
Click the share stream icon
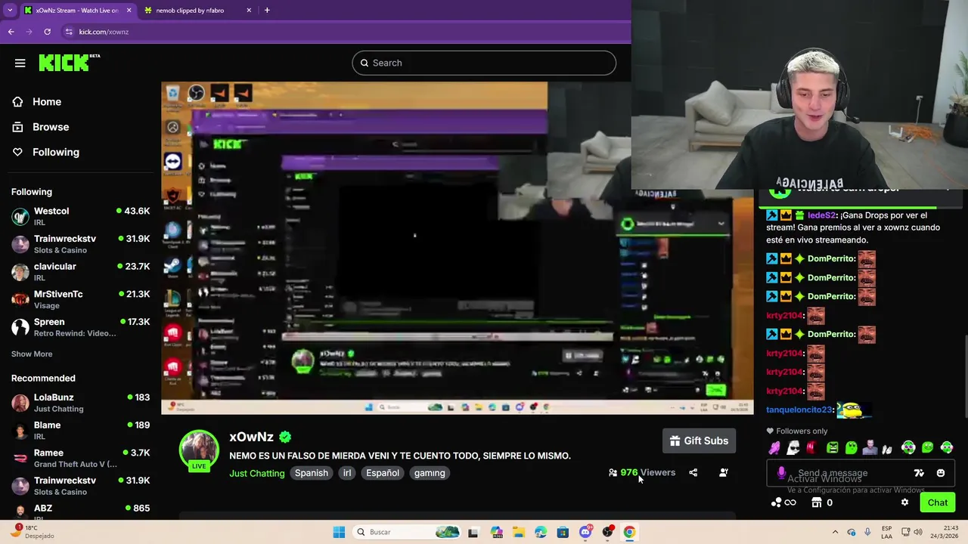pyautogui.click(x=693, y=472)
